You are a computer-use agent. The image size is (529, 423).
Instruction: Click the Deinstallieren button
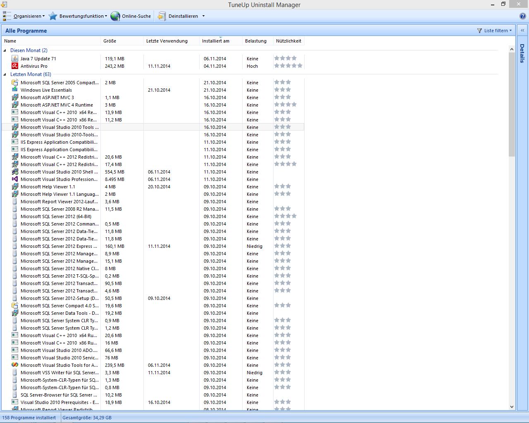click(178, 16)
